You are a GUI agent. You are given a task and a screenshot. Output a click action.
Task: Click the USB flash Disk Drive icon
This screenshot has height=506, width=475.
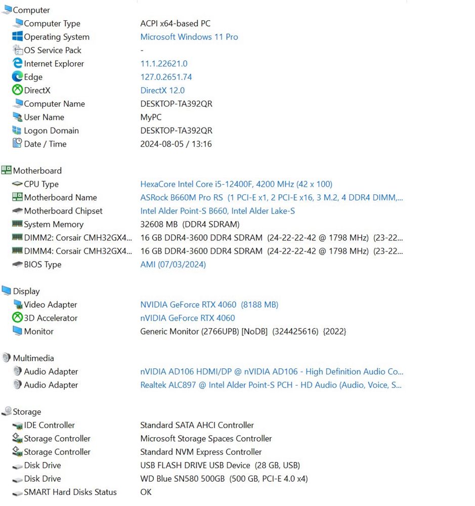tap(17, 467)
